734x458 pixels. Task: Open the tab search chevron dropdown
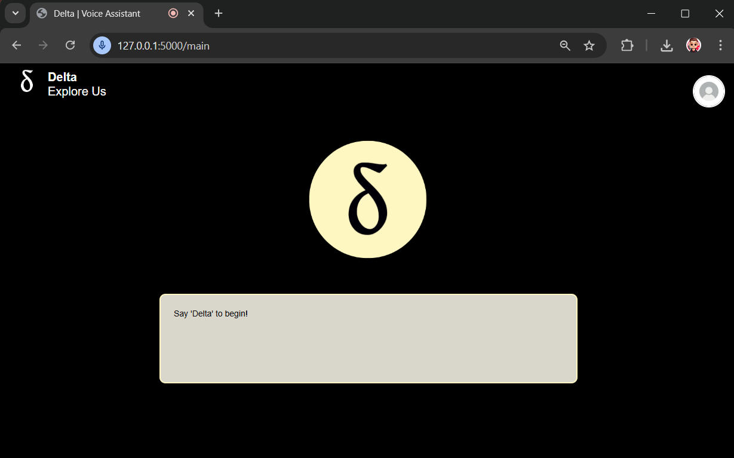click(x=15, y=13)
